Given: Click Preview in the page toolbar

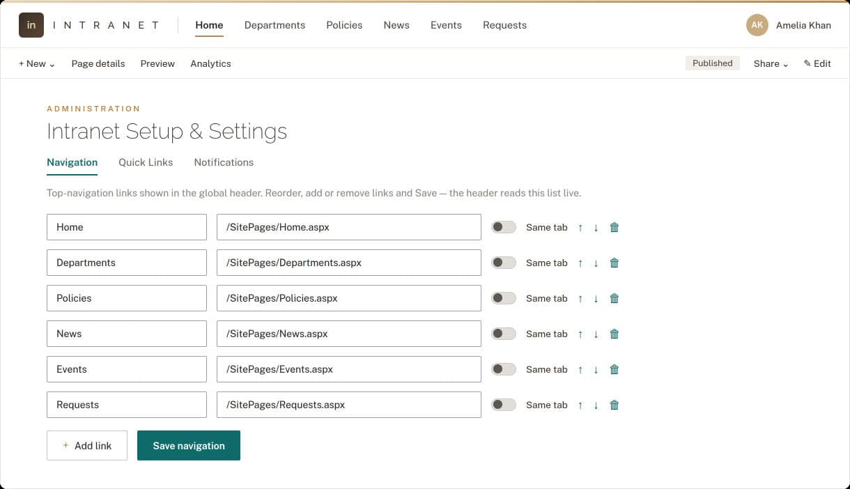Looking at the screenshot, I should [x=157, y=63].
